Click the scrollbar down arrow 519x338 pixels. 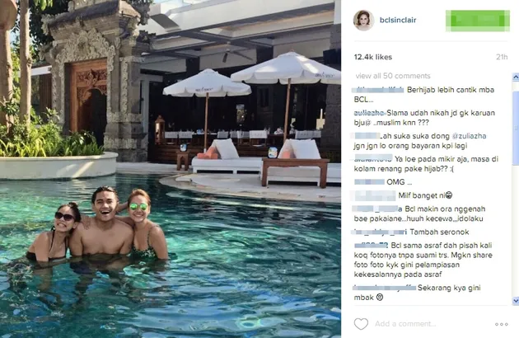pos(516,301)
